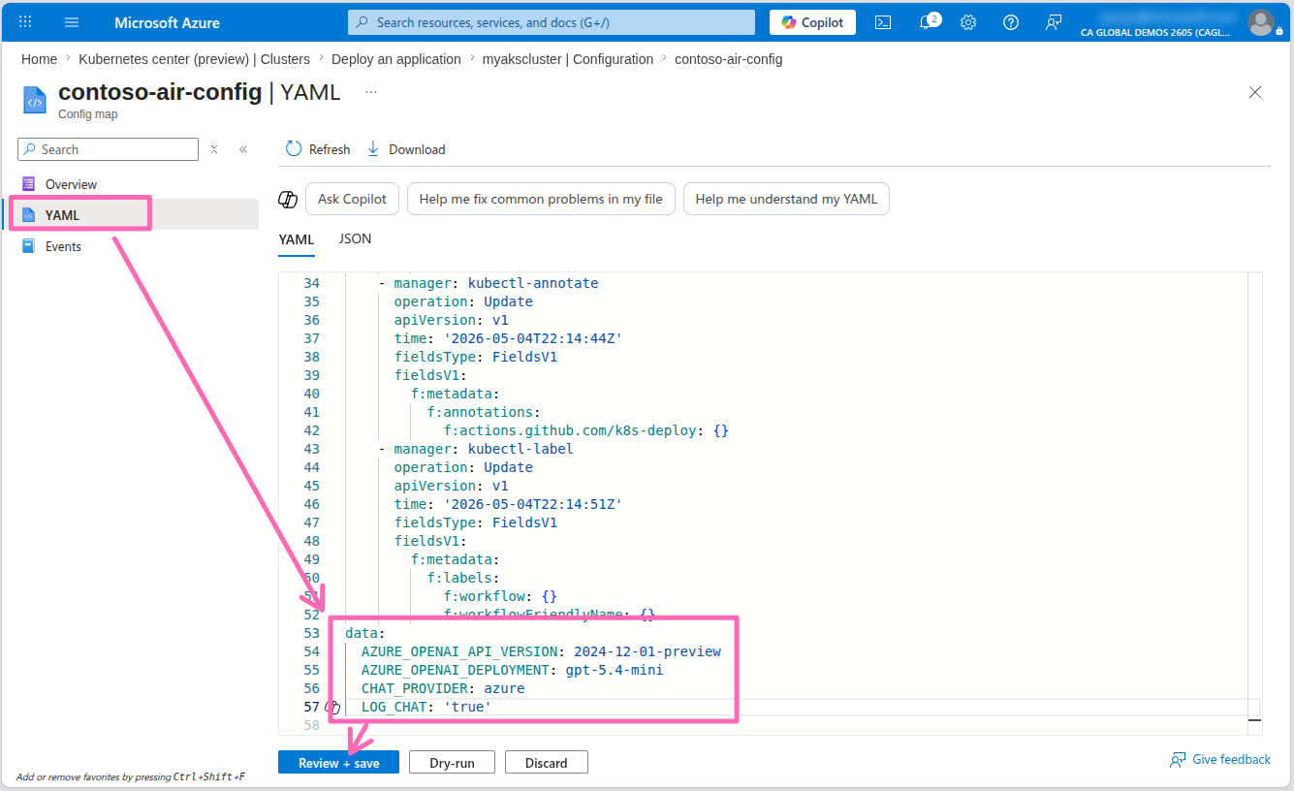Screen dimensions: 1294x791
Task: Switch to the JSON tab
Action: click(355, 238)
